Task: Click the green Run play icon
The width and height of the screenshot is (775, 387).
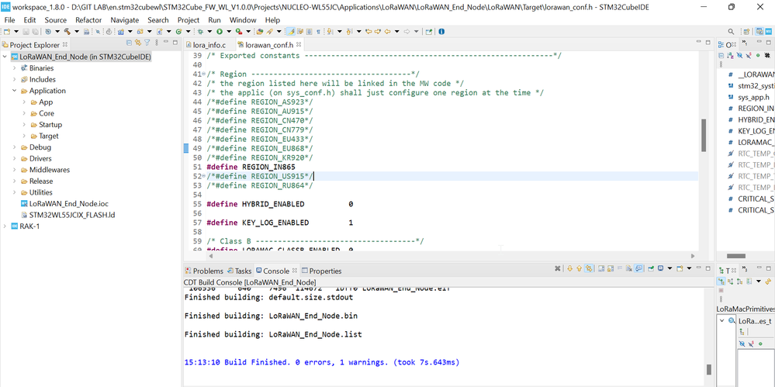Action: pos(220,31)
